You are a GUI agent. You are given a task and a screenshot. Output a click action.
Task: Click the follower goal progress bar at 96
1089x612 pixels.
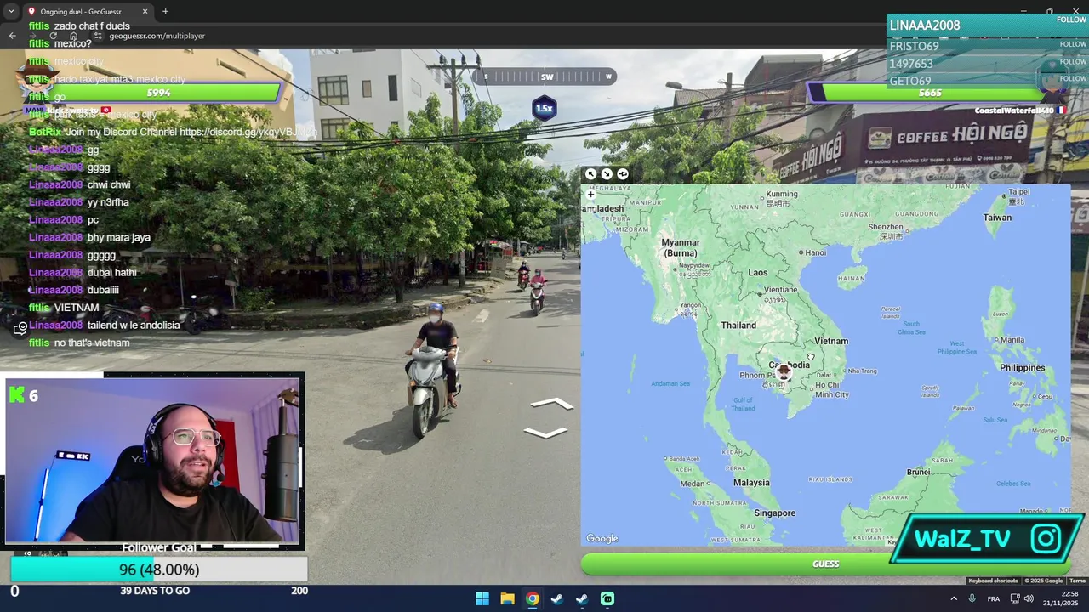(x=159, y=569)
